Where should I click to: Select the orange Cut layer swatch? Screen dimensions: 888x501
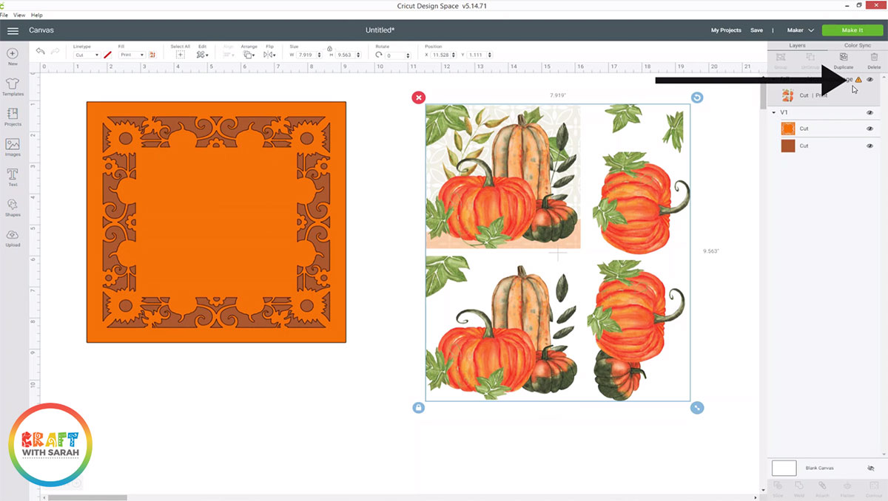click(x=788, y=129)
